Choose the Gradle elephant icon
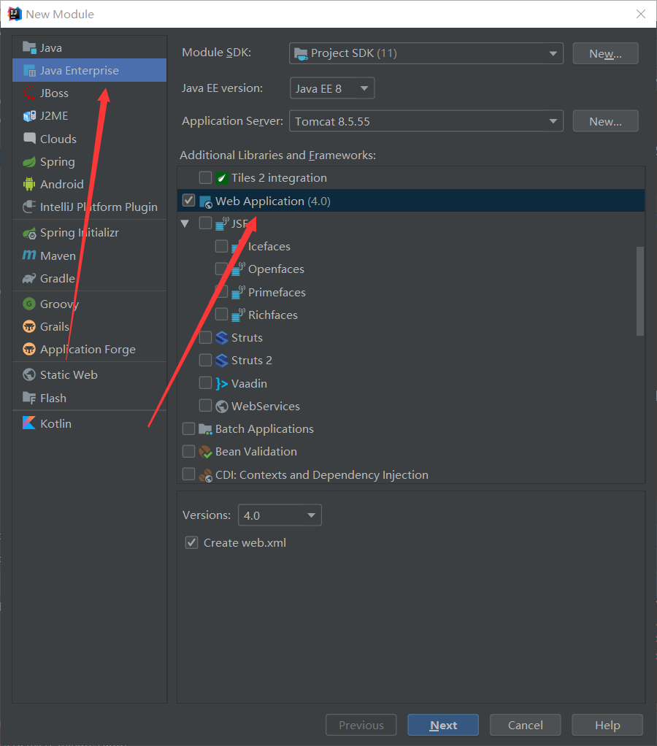This screenshot has width=657, height=746. click(29, 278)
